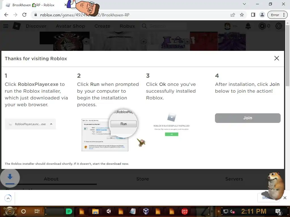Go back using the browser back arrow
Screen dimensions: 290x217
(x=6, y=15)
